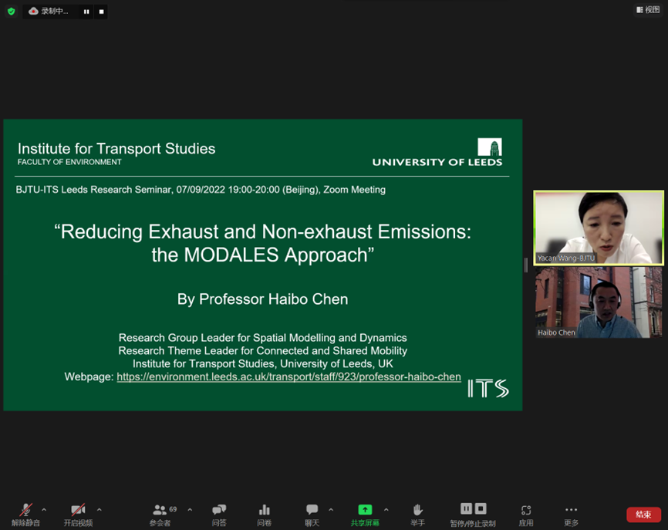
Task: Click the red cloud recording indicator 录制中
Action: coord(48,12)
